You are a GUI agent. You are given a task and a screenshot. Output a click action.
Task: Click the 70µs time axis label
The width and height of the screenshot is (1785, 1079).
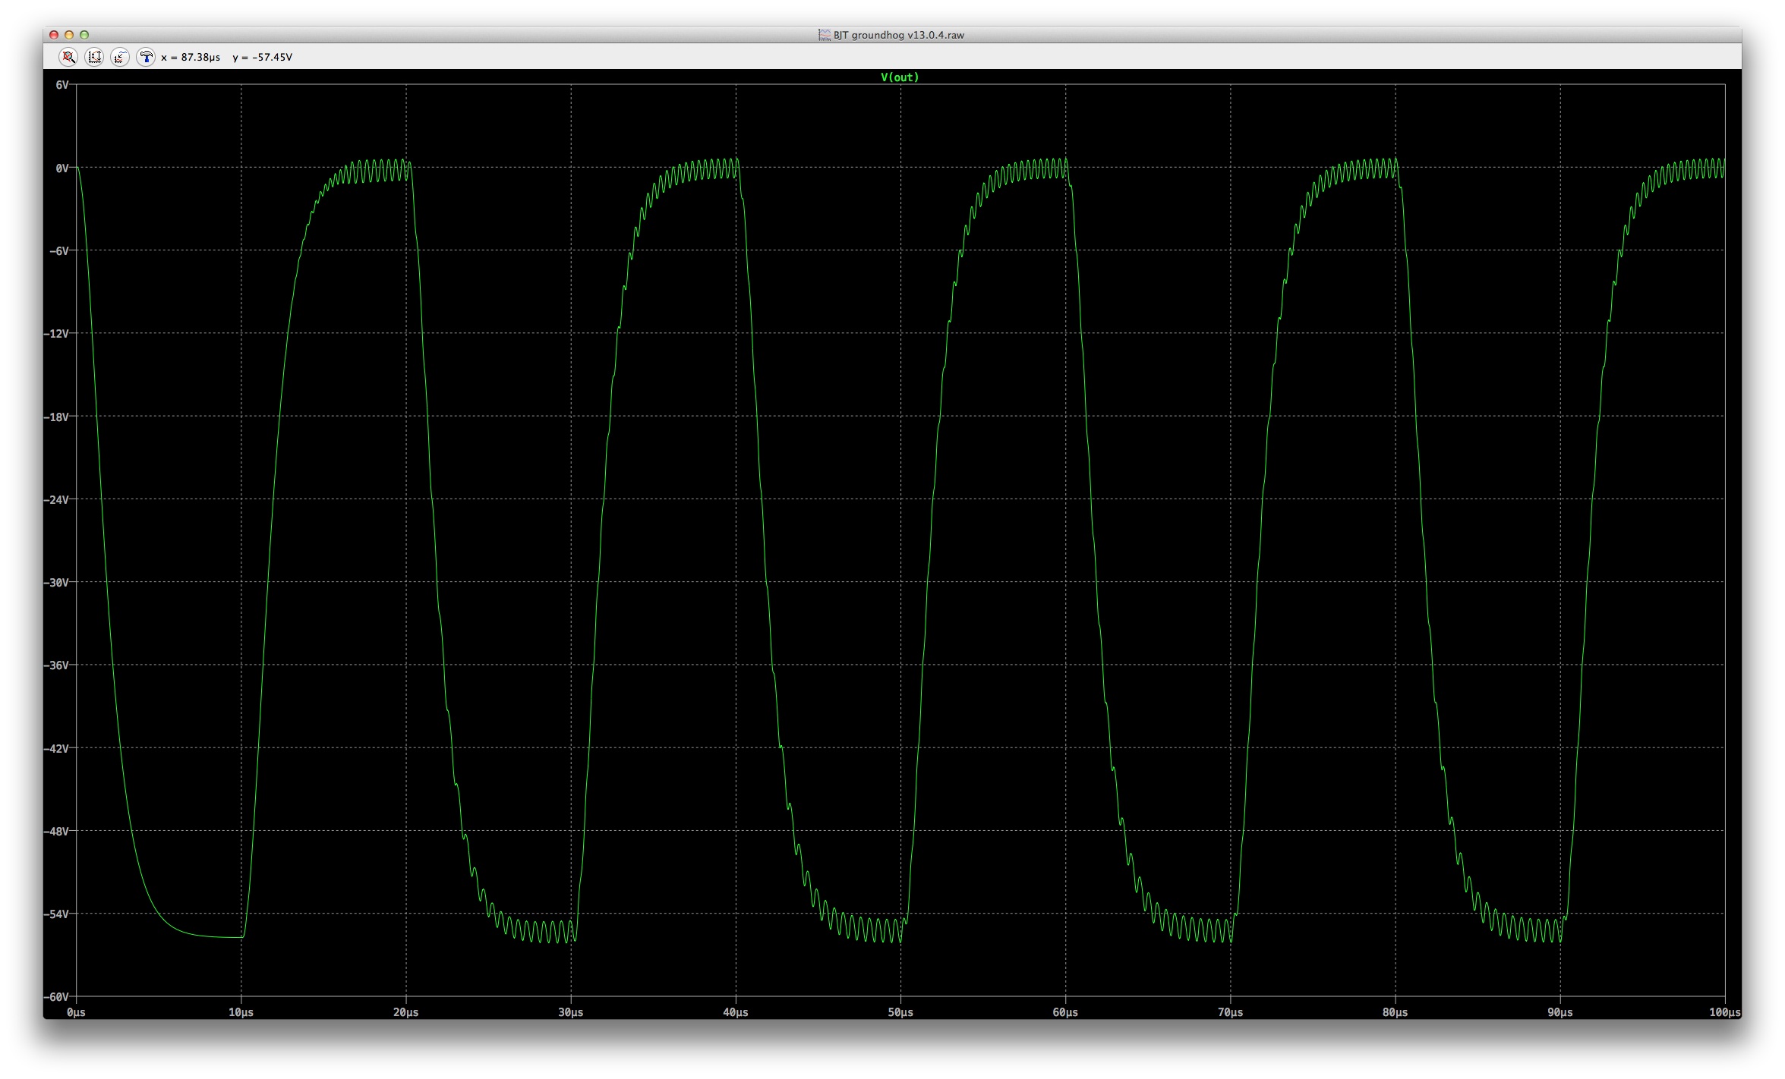click(1231, 1012)
